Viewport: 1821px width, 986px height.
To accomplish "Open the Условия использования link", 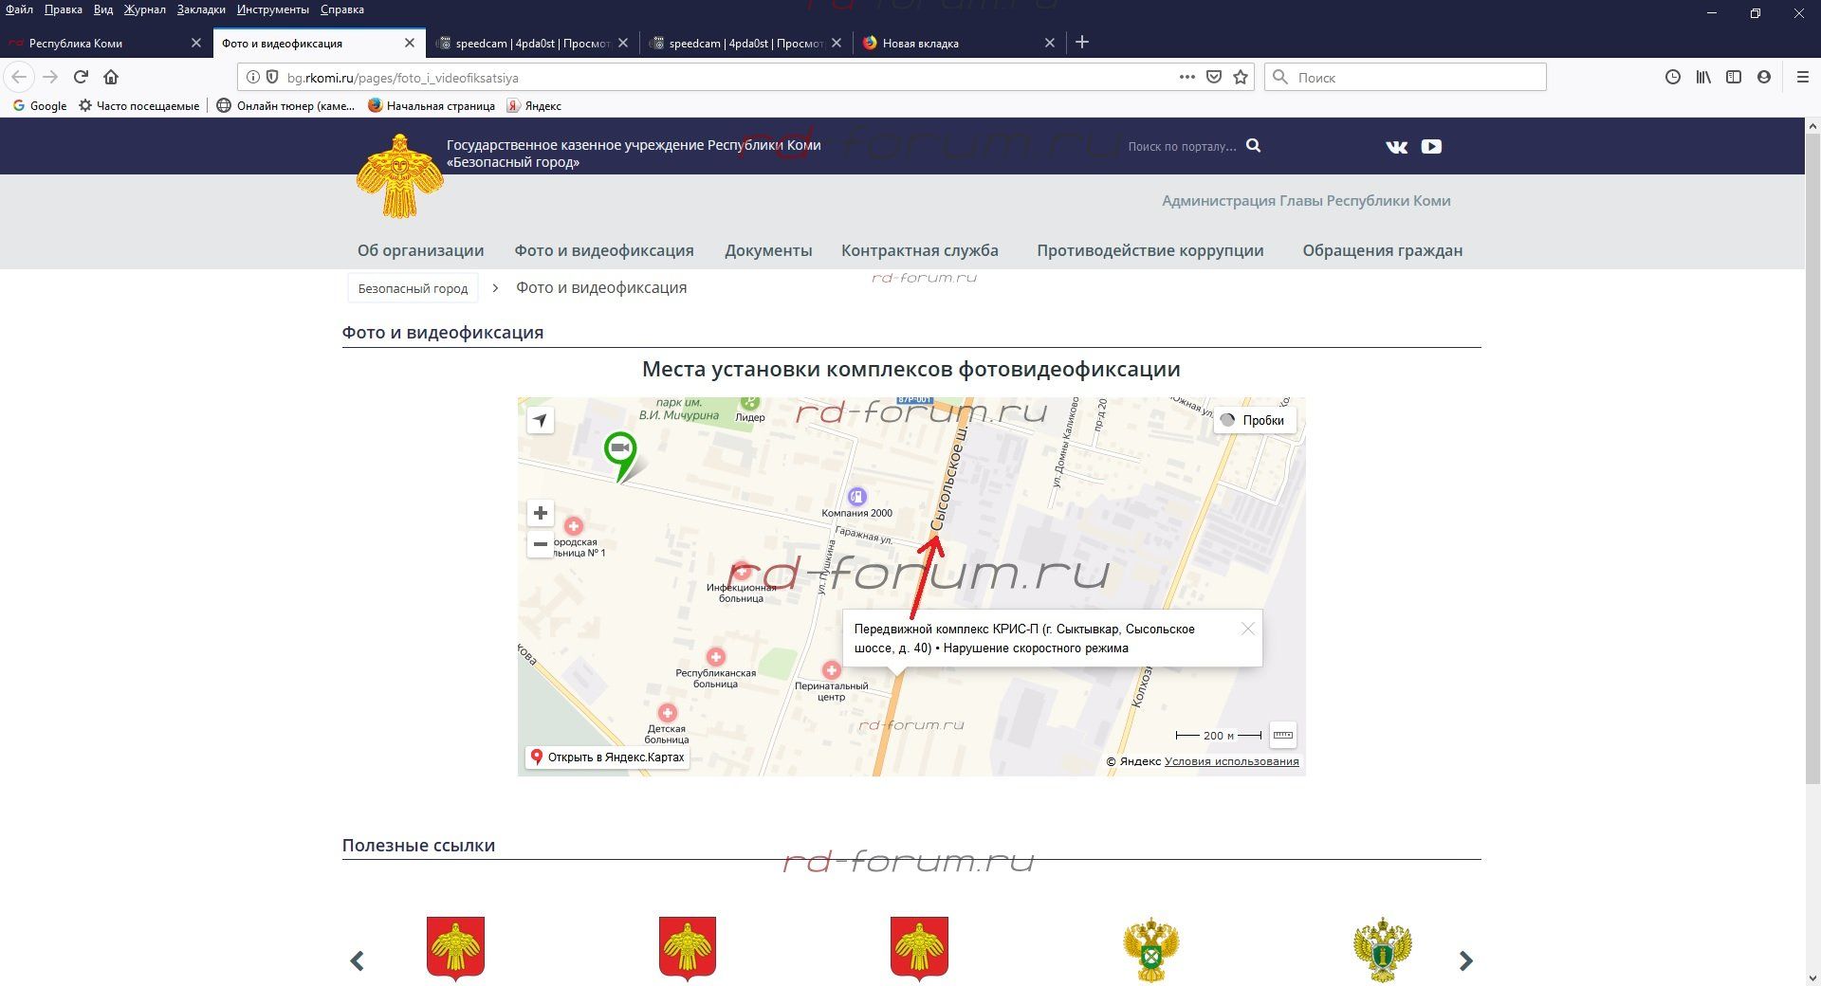I will [1231, 761].
